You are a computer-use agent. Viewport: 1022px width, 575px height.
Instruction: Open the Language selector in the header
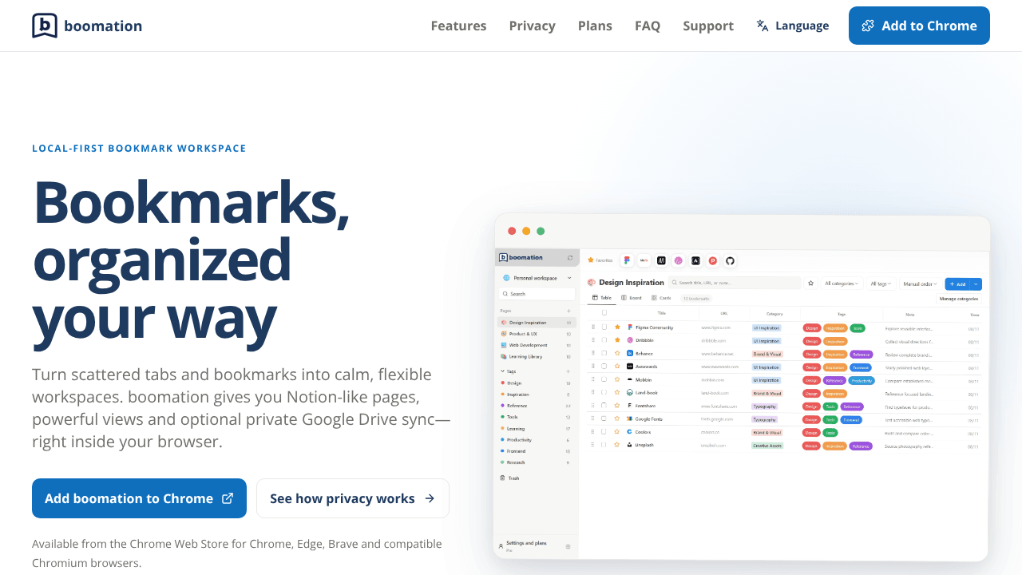tap(793, 26)
